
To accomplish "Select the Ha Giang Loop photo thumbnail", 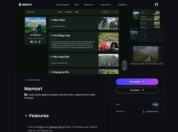I will click(x=108, y=42).
